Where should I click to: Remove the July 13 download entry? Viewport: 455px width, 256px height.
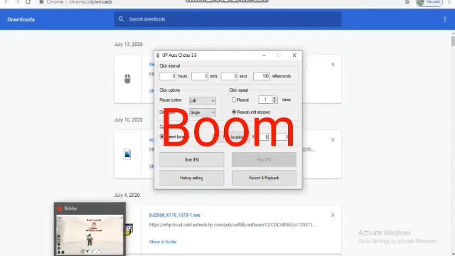pyautogui.click(x=333, y=65)
